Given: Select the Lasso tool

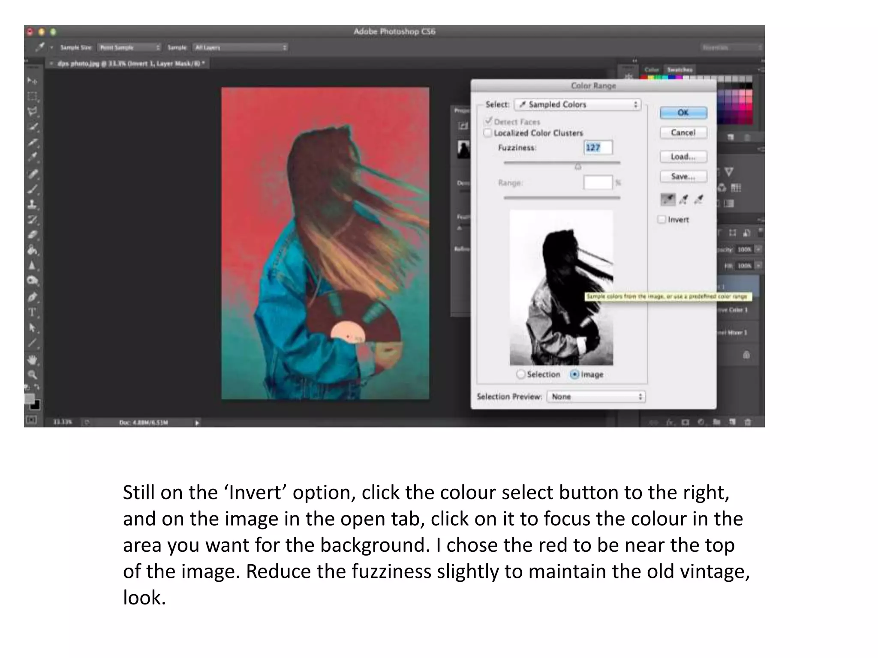Looking at the screenshot, I should pos(32,111).
